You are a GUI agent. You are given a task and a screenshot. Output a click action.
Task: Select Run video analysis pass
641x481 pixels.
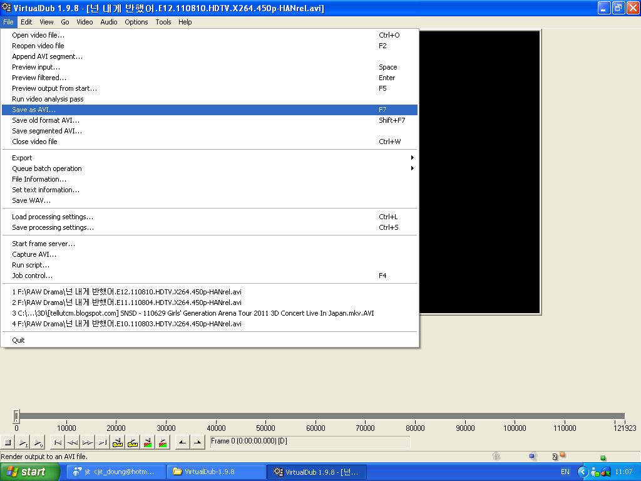[x=210, y=98]
